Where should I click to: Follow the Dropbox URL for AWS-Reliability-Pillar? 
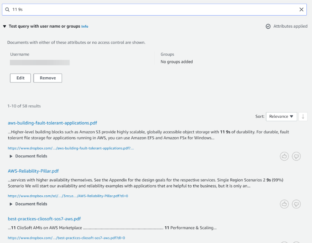click(x=68, y=196)
